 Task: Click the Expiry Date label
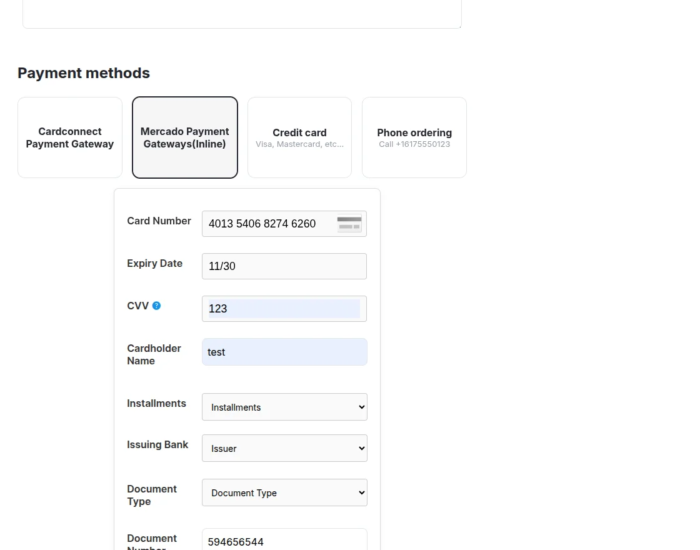click(154, 263)
